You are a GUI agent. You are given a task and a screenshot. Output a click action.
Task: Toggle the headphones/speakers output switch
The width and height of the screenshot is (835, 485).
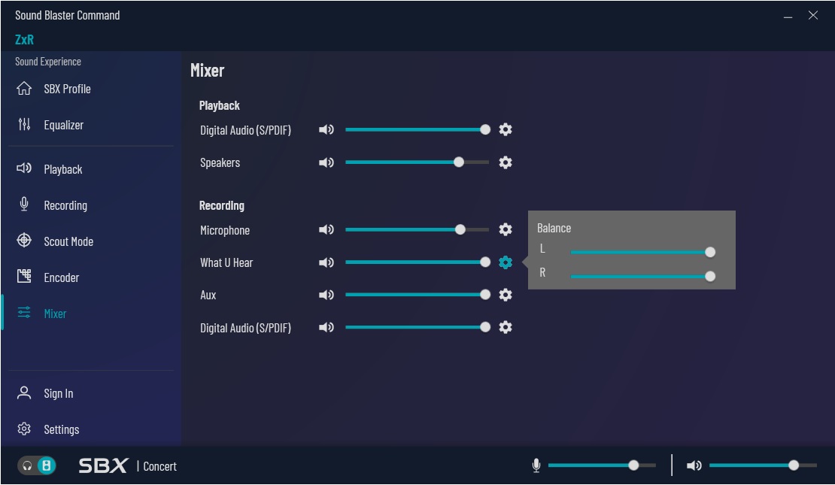pos(37,466)
